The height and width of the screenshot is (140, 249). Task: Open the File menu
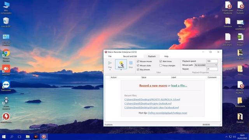click(x=110, y=56)
